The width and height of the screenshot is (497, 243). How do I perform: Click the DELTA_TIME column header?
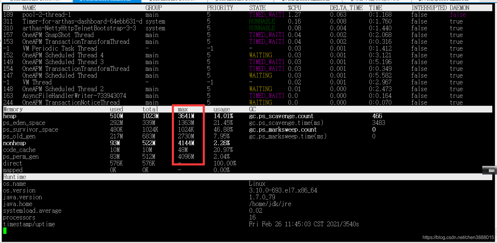tap(346, 8)
